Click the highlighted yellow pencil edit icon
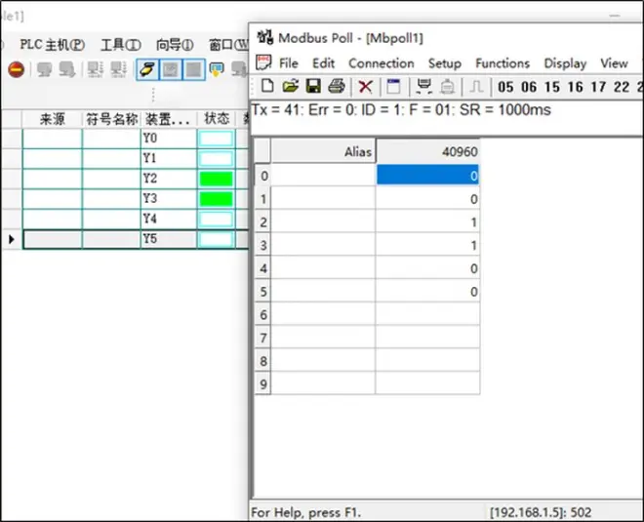Viewport: 644px width, 522px height. (x=147, y=69)
